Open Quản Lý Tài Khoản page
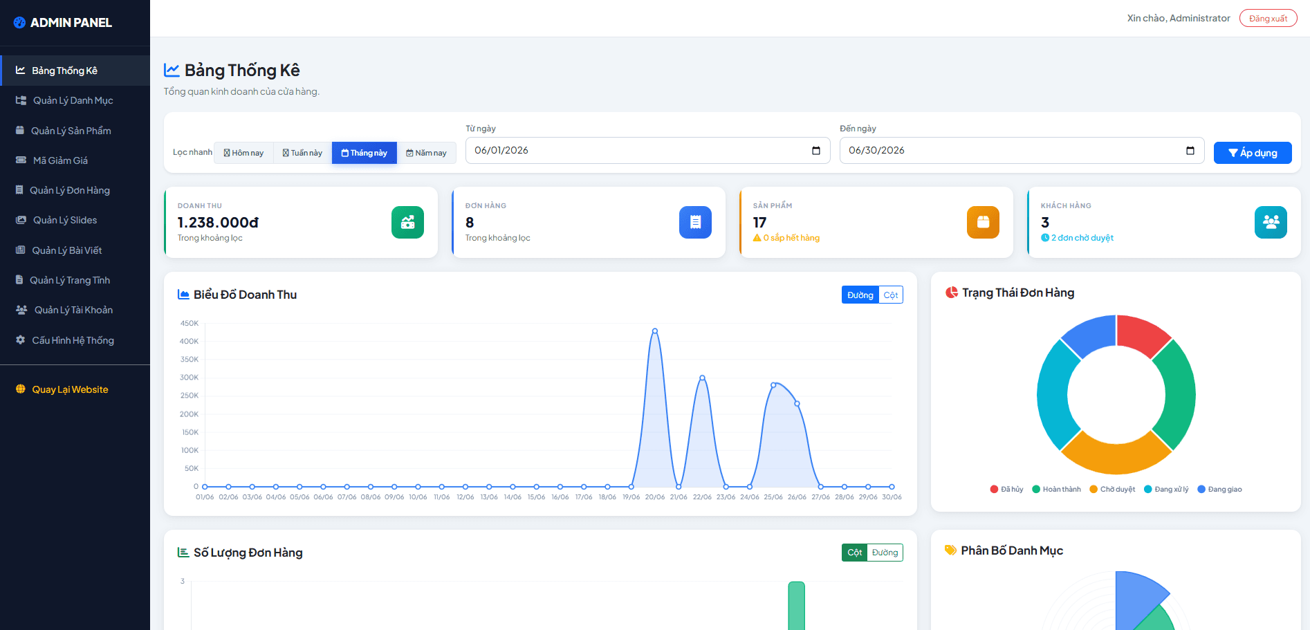1310x630 pixels. point(75,310)
